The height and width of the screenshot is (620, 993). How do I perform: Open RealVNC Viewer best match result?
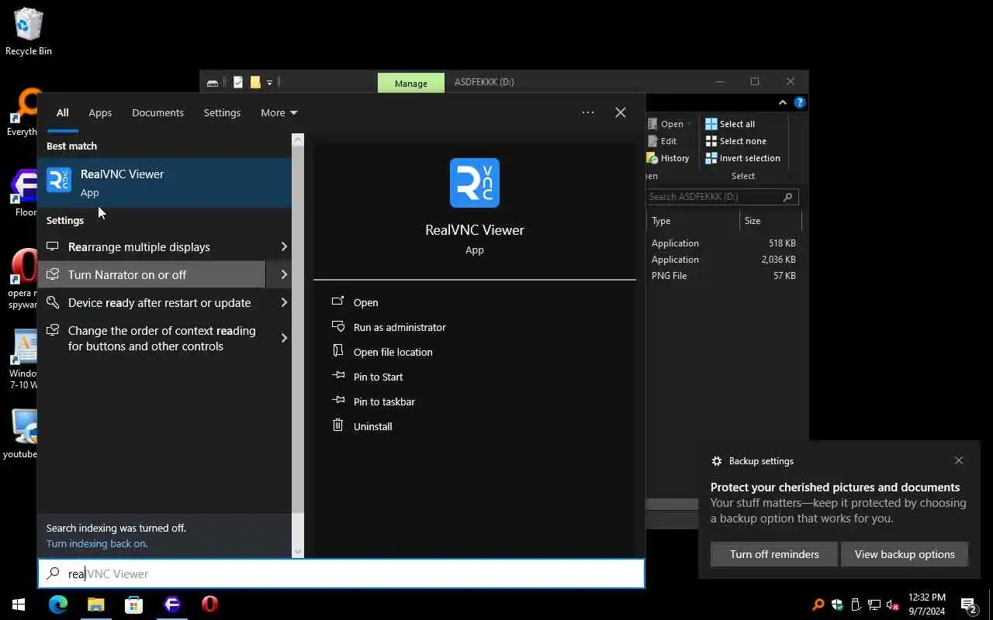click(164, 183)
